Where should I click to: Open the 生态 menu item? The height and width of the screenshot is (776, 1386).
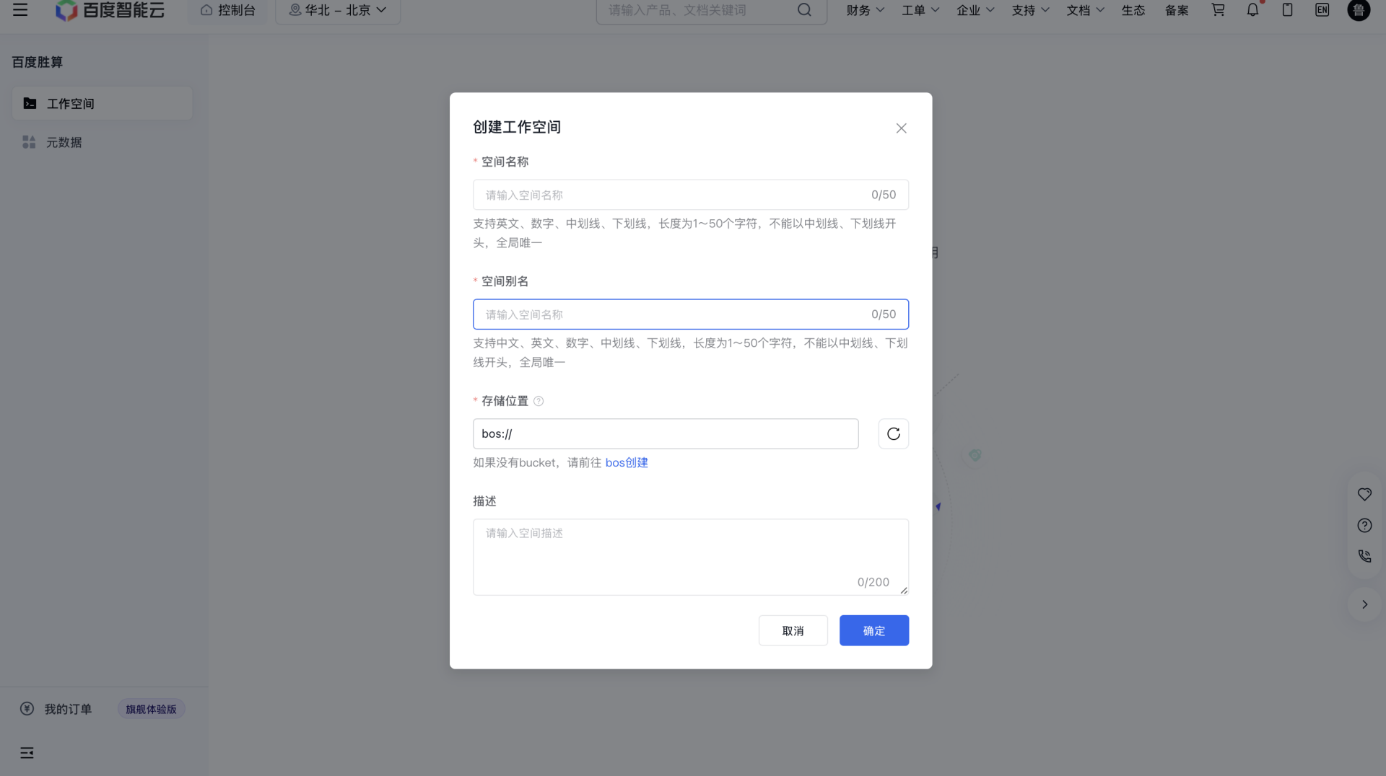[1133, 10]
